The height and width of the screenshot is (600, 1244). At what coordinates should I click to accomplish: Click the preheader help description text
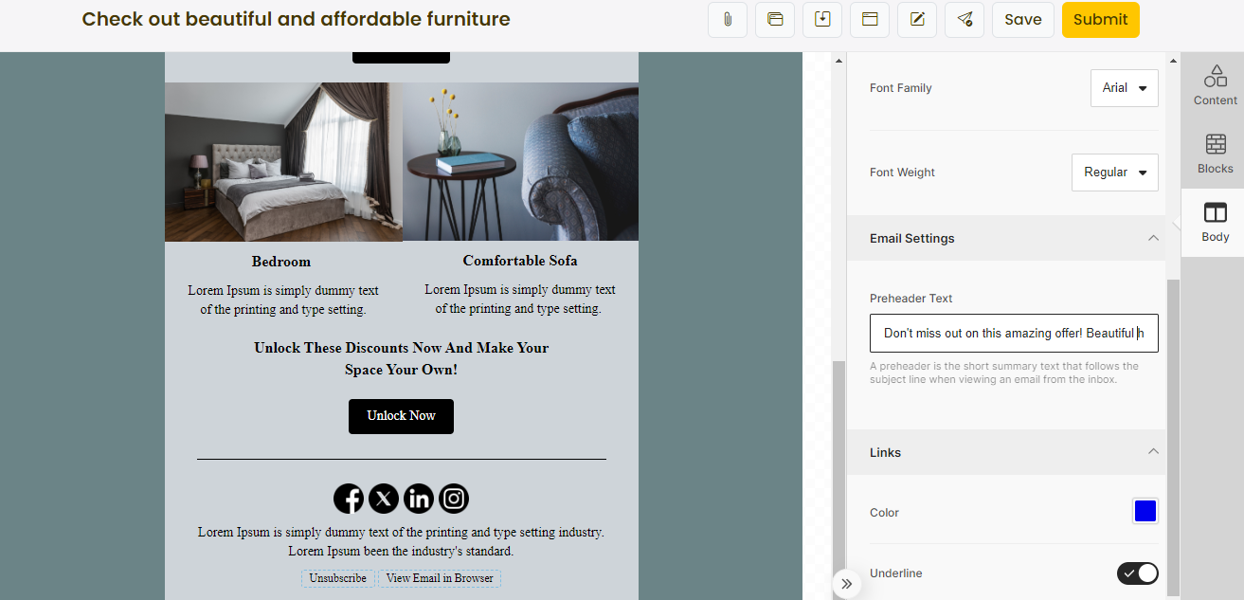click(x=1004, y=373)
